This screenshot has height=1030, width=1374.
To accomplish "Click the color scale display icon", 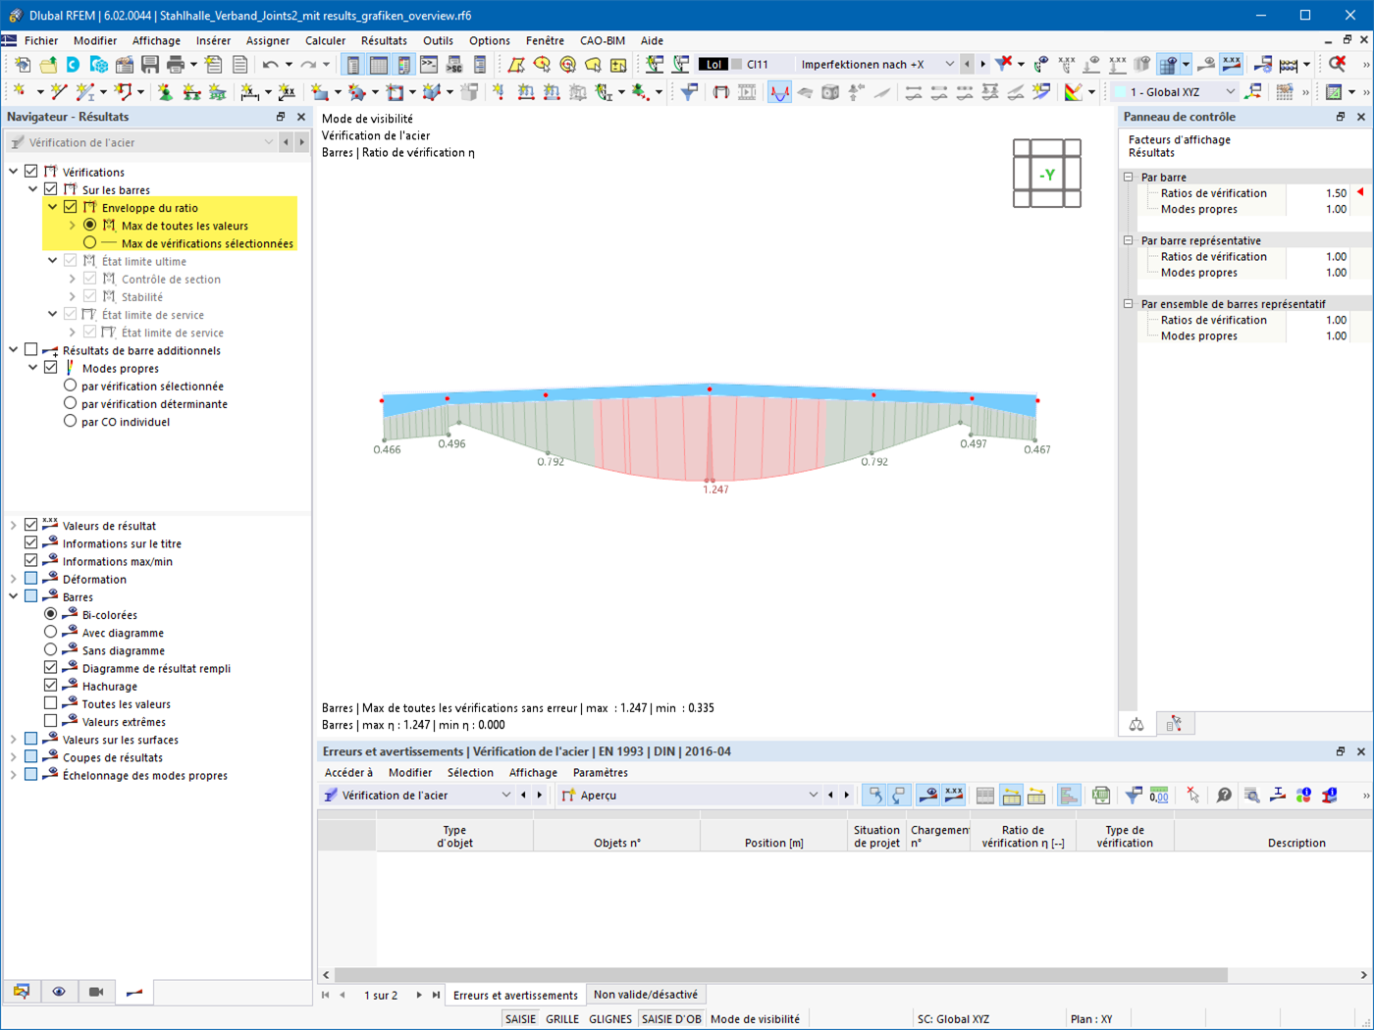I will 1074,92.
